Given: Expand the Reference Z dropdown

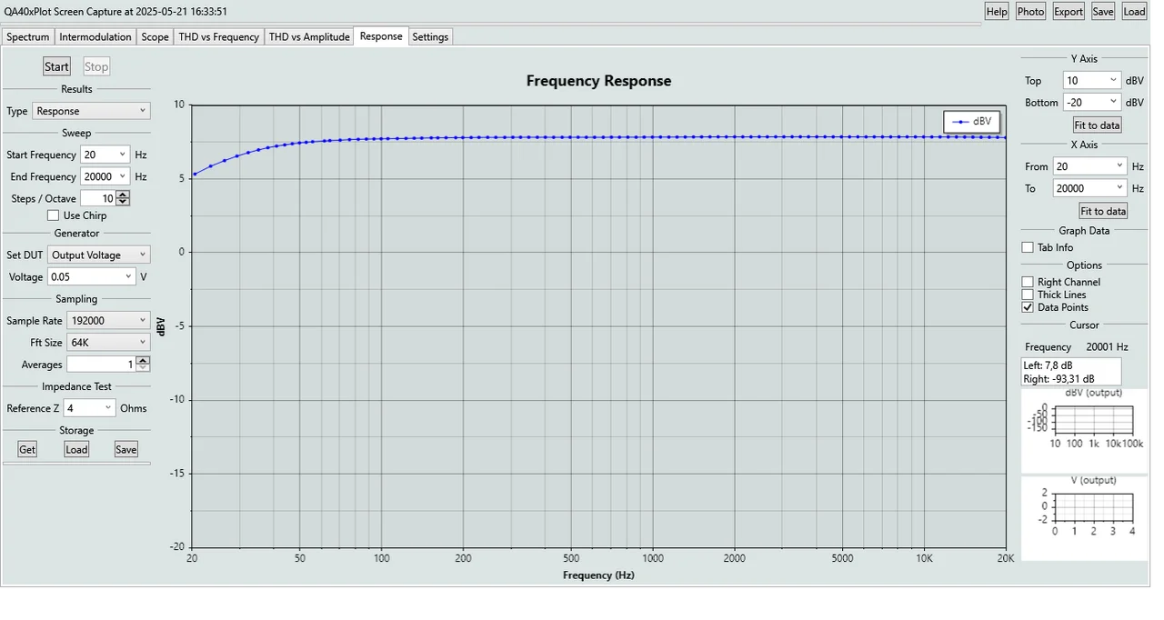Looking at the screenshot, I should point(88,407).
